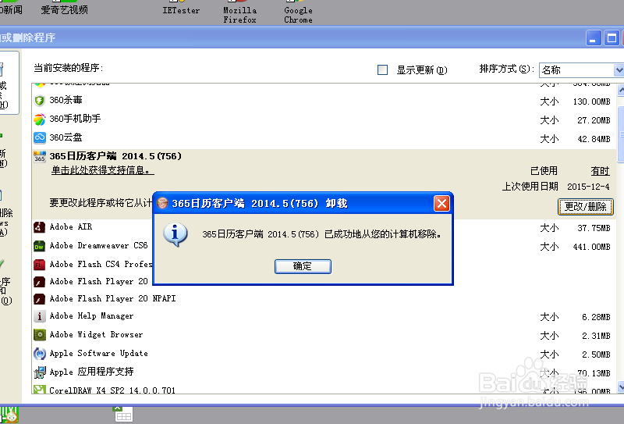Select the Adobe Help Manager icon
This screenshot has height=424, width=624.
(40, 316)
